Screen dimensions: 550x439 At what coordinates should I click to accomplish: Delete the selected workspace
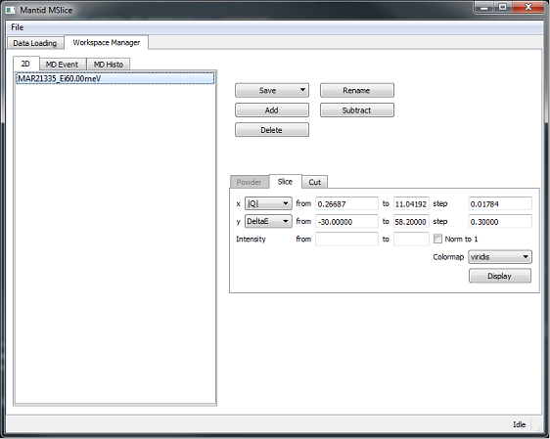pyautogui.click(x=272, y=130)
